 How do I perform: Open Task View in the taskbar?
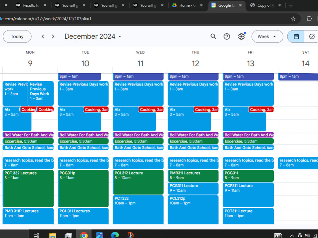tap(36, 235)
